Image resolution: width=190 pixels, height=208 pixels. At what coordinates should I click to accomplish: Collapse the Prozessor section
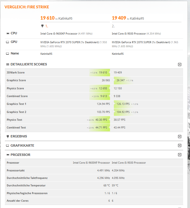click(x=180, y=155)
